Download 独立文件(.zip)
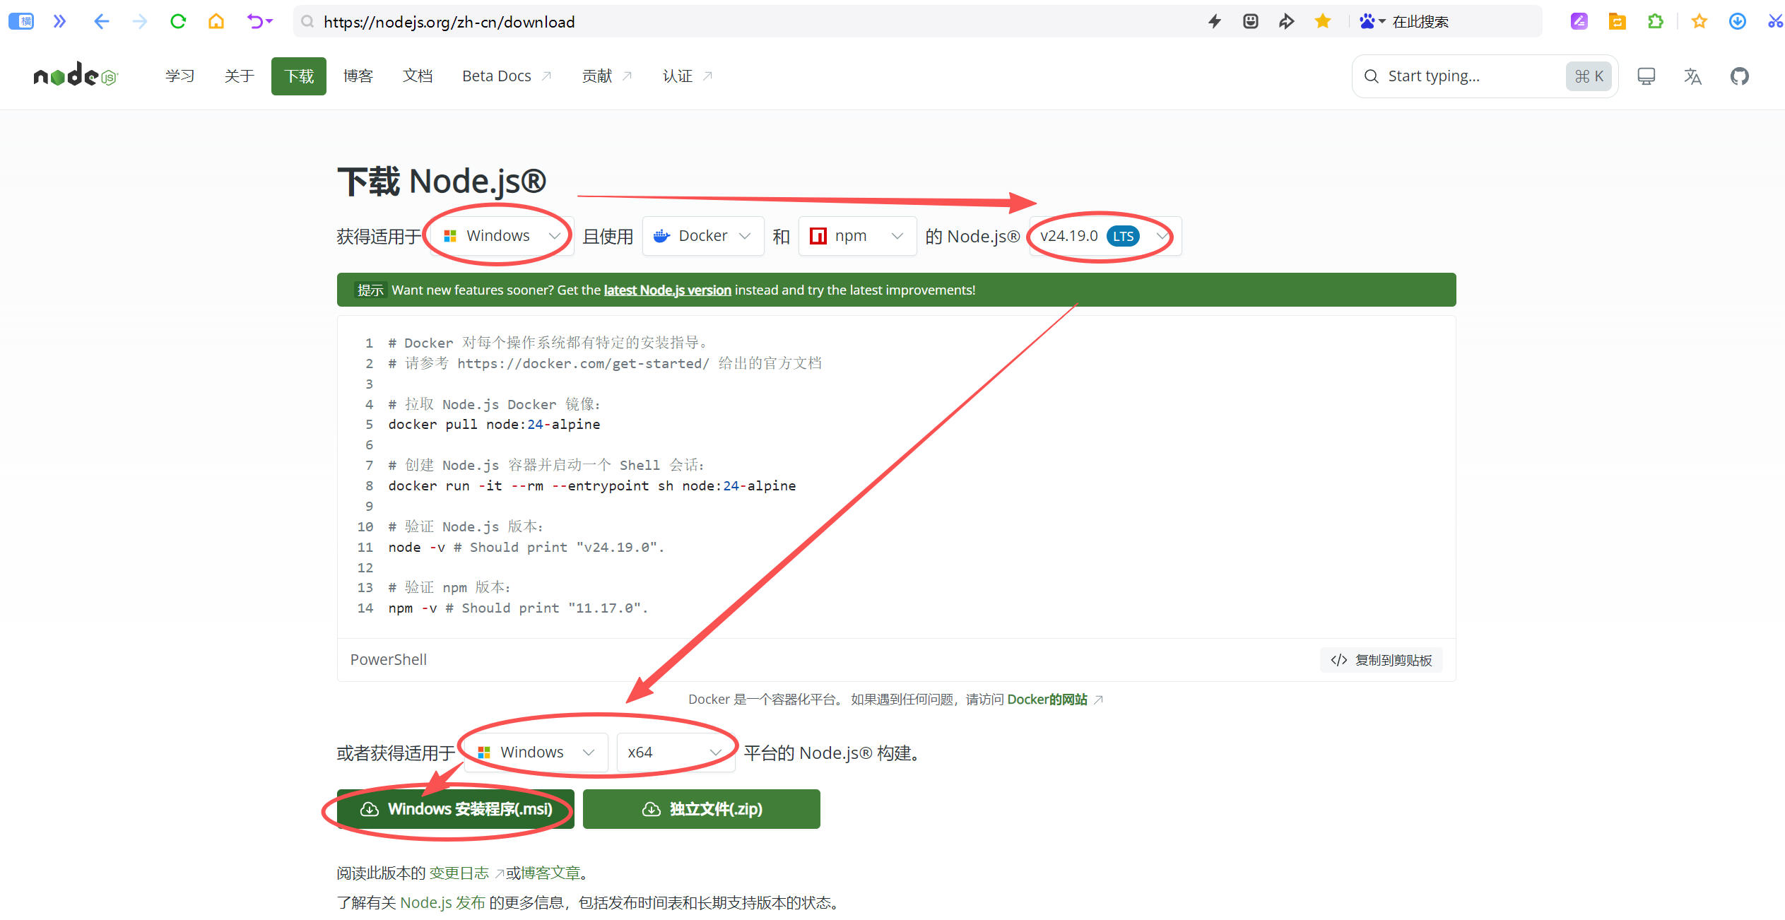The image size is (1785, 920). tap(701, 809)
